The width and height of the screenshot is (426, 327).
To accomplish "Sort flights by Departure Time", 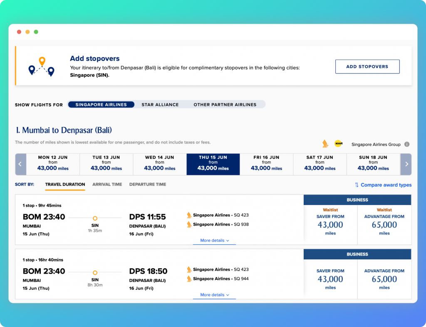I will 148,185.
